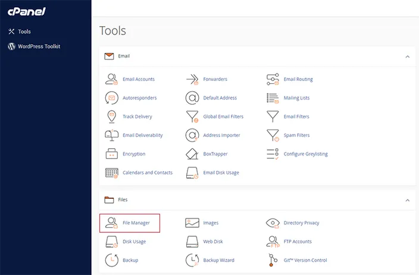Open the Email Accounts link
The image size is (419, 275).
pos(139,79)
